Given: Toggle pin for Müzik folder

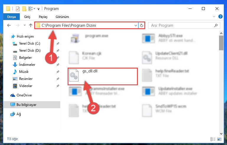Looking at the screenshot, I should coord(58,72).
